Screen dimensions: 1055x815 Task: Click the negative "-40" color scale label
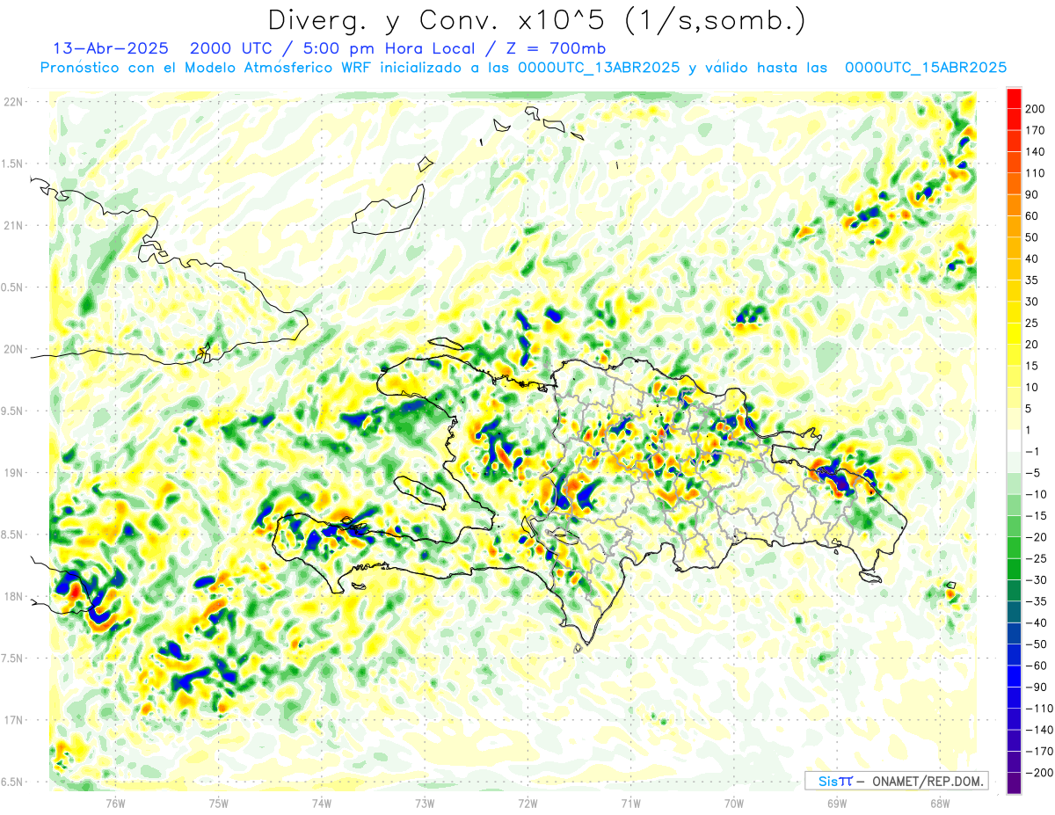click(x=1034, y=622)
